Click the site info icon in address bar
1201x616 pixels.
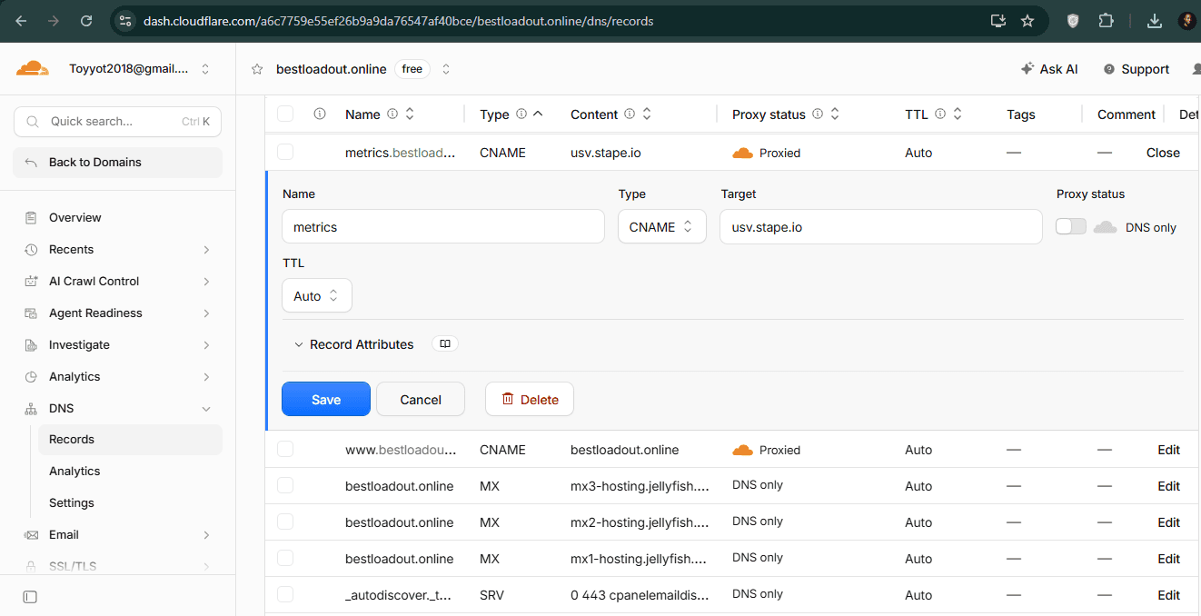(125, 20)
